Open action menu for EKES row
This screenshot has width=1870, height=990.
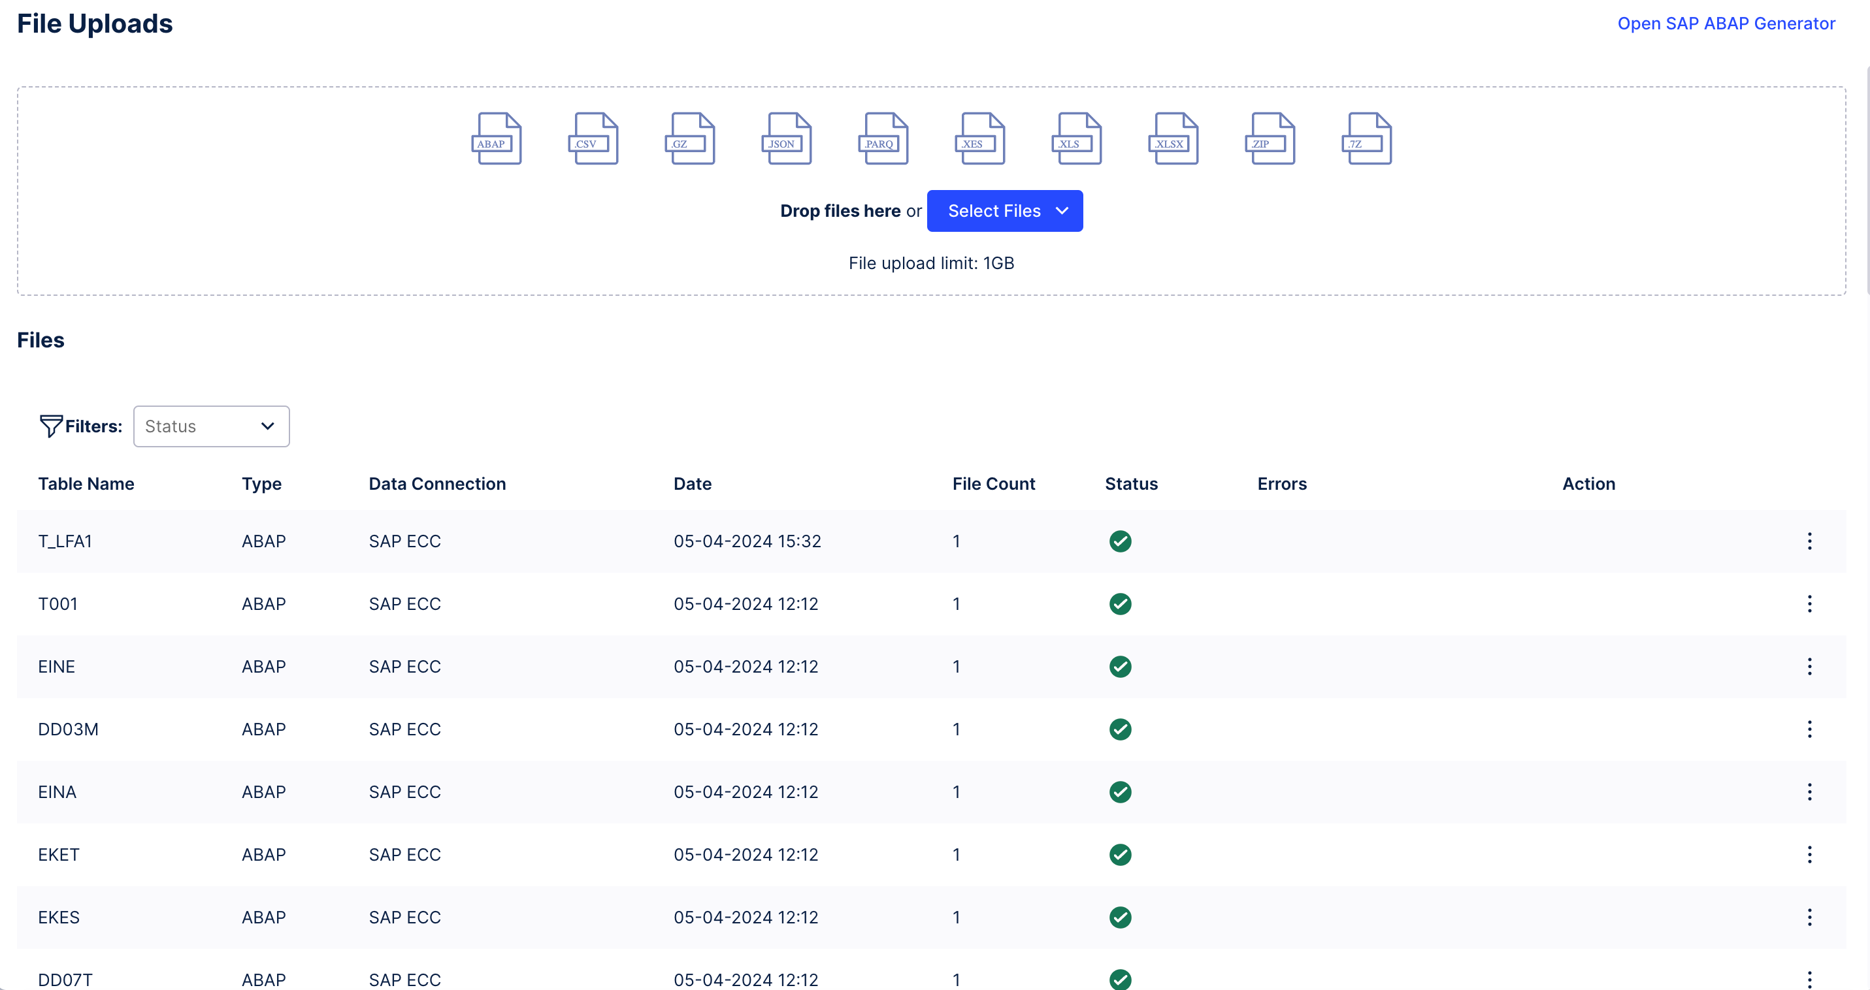pyautogui.click(x=1809, y=918)
